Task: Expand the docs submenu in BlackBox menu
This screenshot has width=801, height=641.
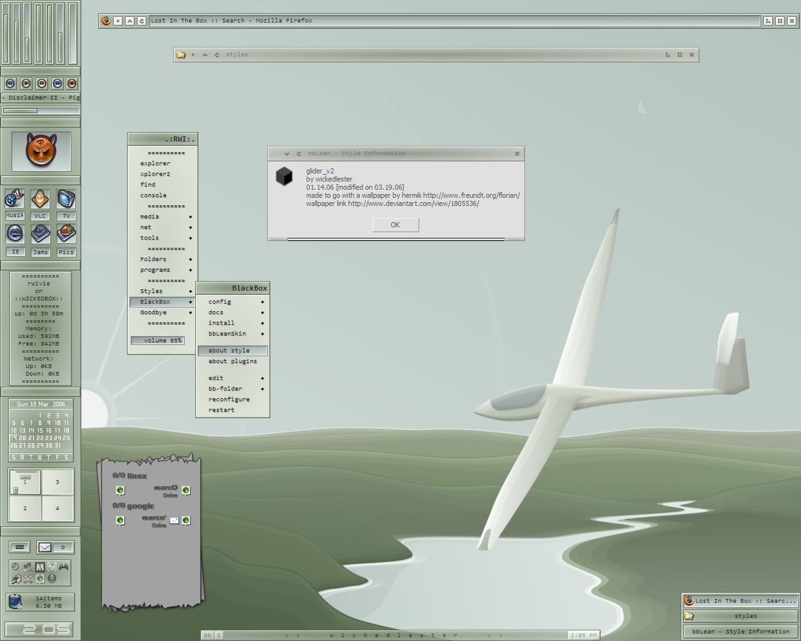Action: click(x=233, y=312)
